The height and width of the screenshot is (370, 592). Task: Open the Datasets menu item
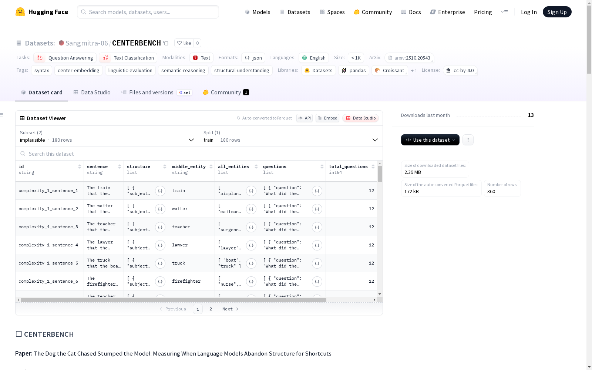point(295,12)
